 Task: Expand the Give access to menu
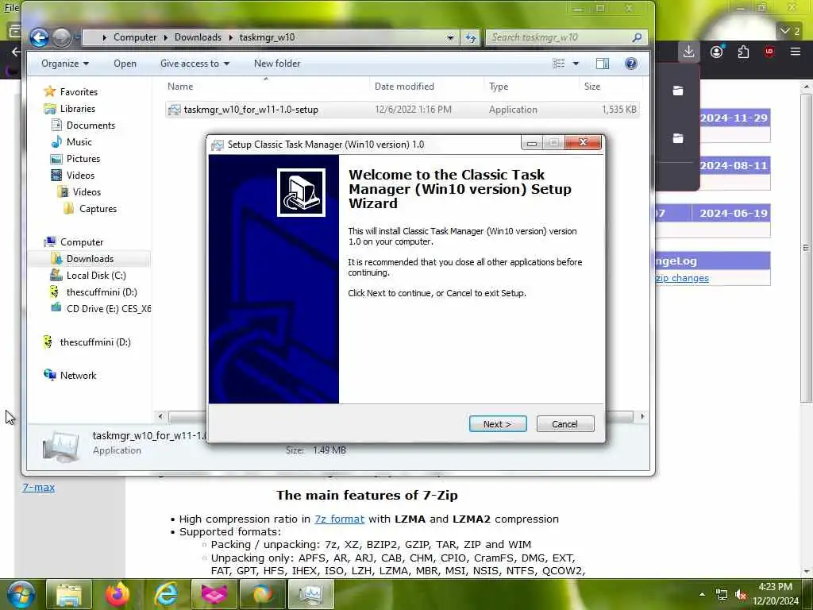point(195,64)
